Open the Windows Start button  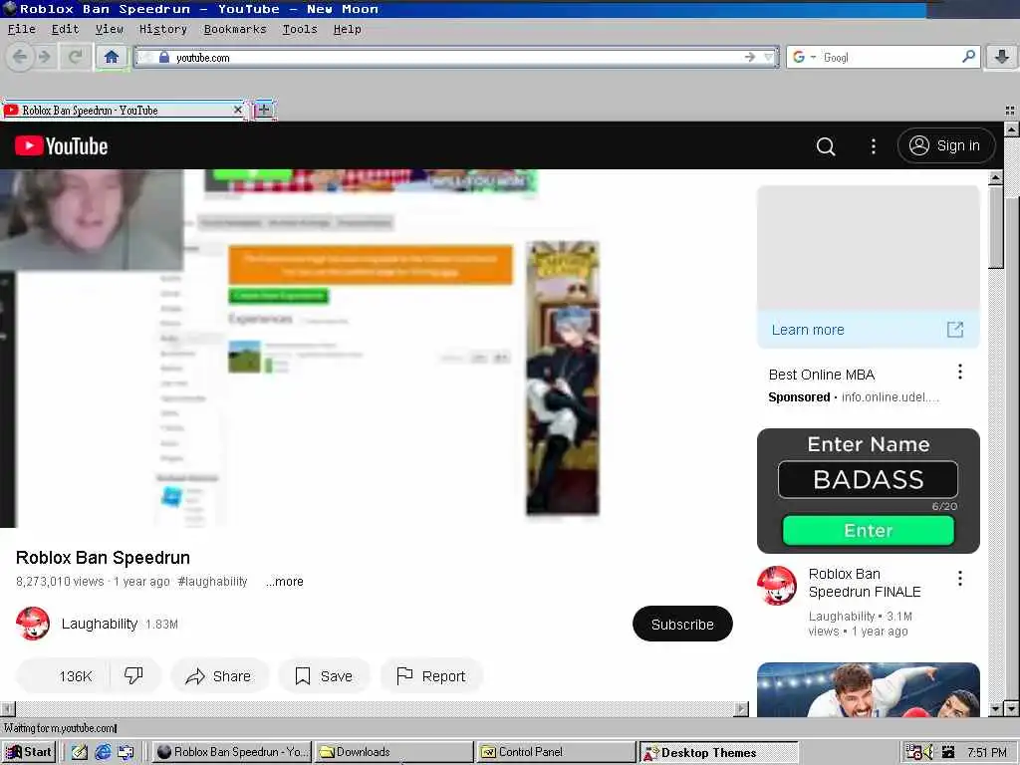pyautogui.click(x=29, y=752)
